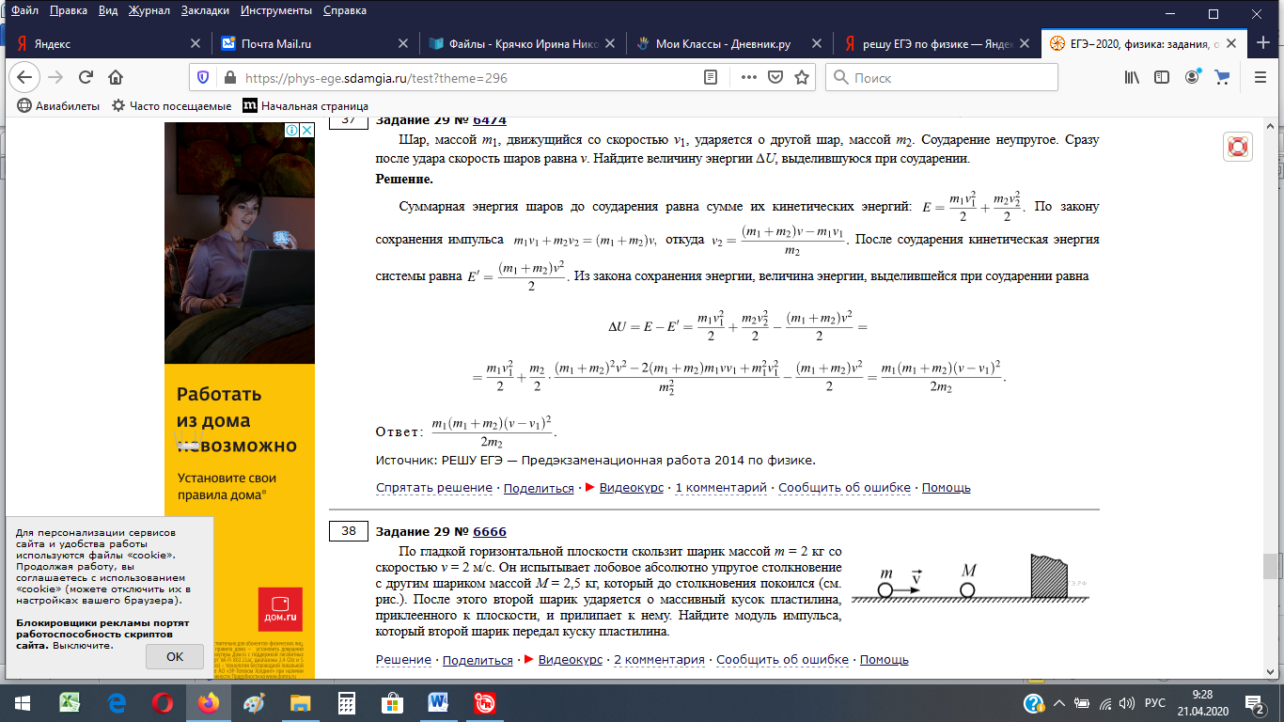This screenshot has width=1284, height=722.
Task: Open shopping cart toolbar icon
Action: pyautogui.click(x=1222, y=78)
